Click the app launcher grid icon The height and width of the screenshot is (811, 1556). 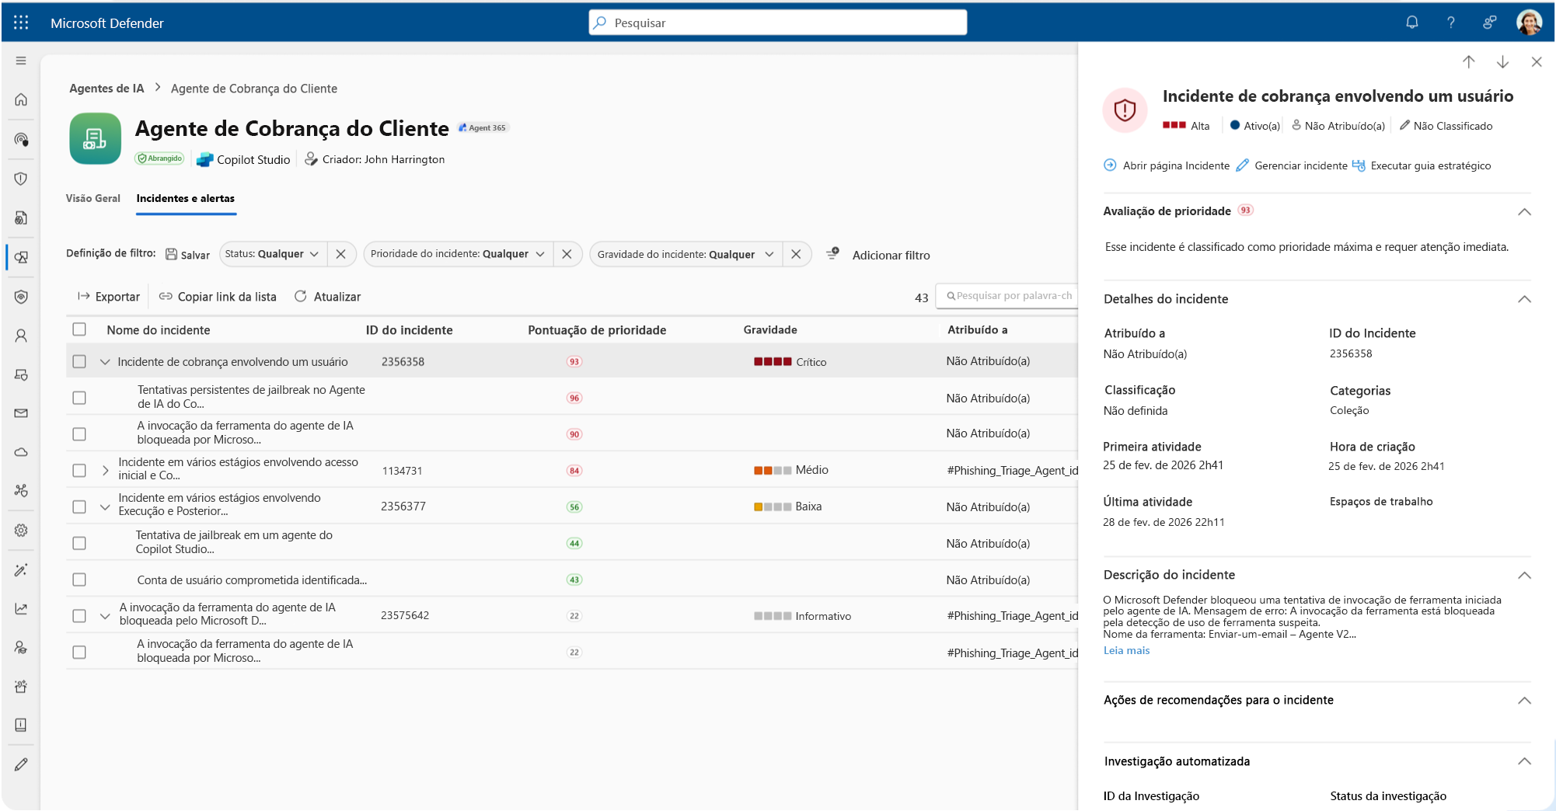click(21, 23)
